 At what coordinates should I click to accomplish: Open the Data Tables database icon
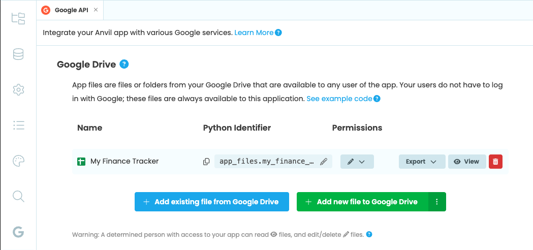pyautogui.click(x=18, y=54)
